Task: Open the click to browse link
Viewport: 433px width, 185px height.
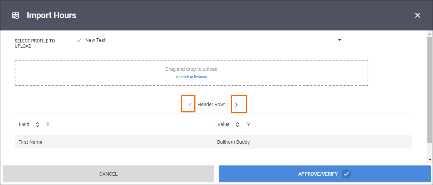Action: point(194,77)
